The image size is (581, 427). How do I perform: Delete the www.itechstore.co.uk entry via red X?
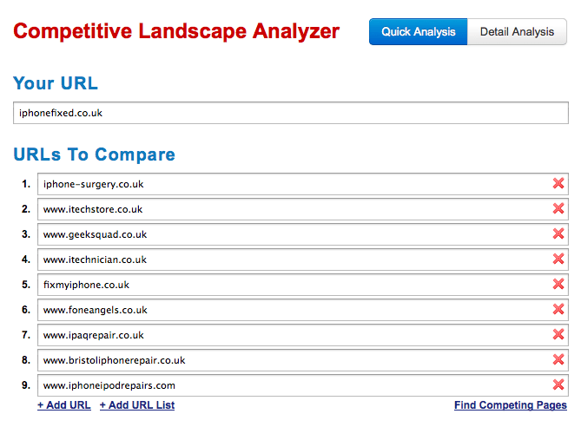click(558, 208)
